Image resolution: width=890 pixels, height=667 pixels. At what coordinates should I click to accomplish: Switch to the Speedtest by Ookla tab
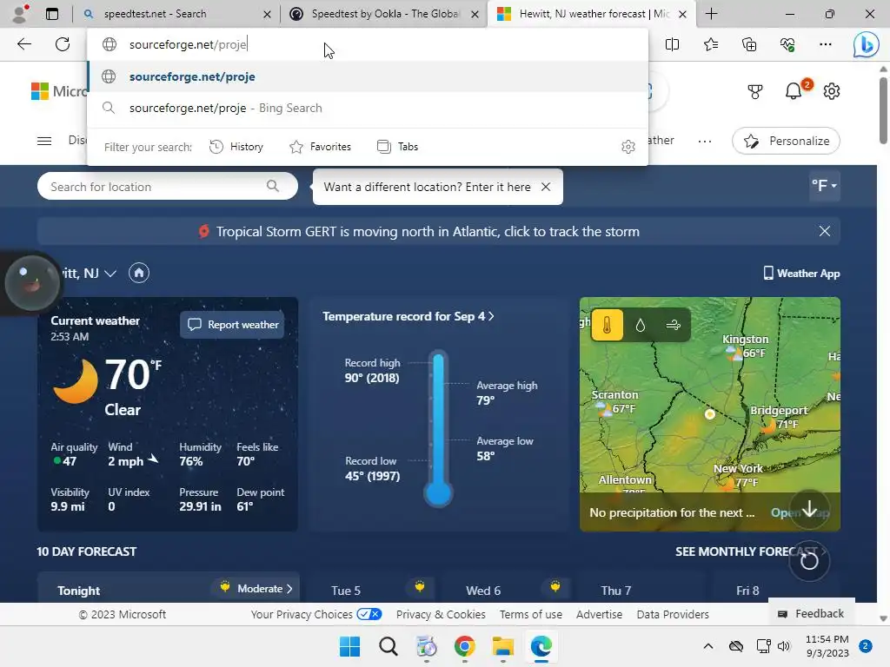383,14
